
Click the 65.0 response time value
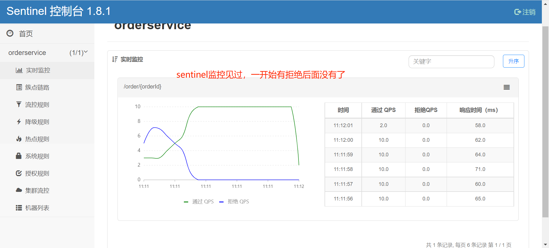(480, 199)
